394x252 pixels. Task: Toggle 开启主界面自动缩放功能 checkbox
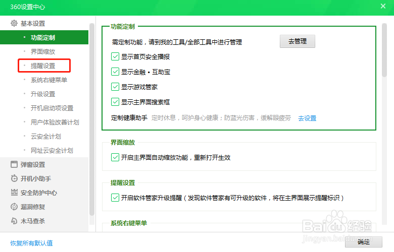click(x=115, y=157)
